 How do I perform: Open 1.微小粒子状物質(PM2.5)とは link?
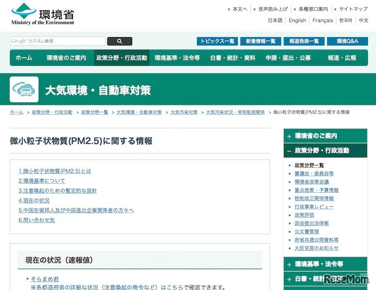[55, 171]
